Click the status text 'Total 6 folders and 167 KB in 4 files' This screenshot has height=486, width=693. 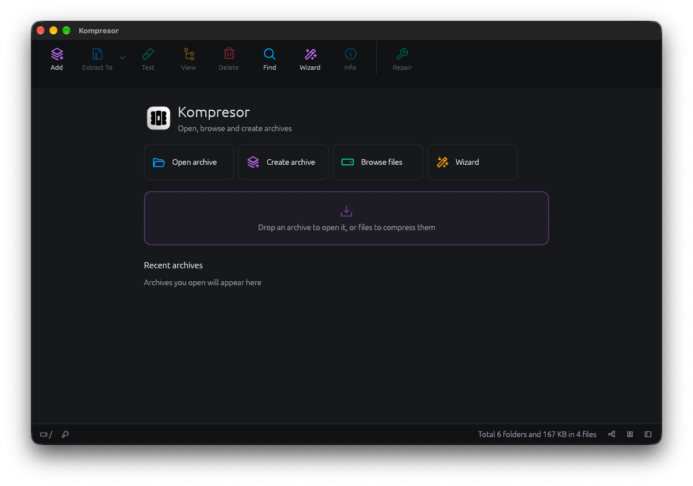(537, 434)
